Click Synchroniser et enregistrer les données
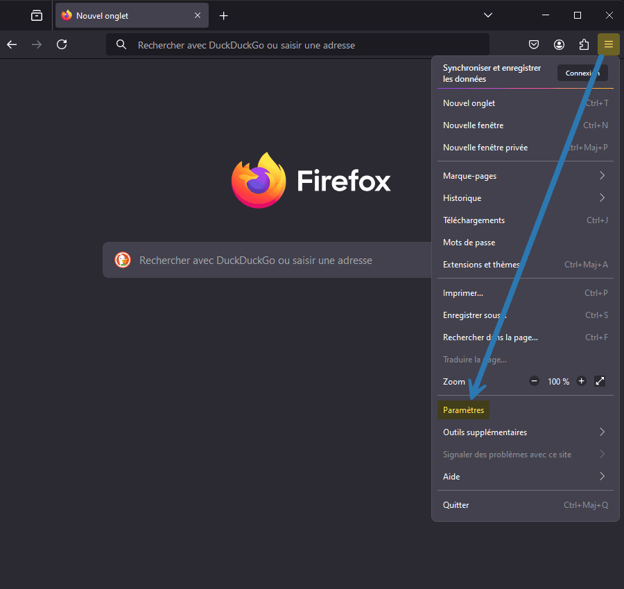Image resolution: width=624 pixels, height=589 pixels. point(492,73)
